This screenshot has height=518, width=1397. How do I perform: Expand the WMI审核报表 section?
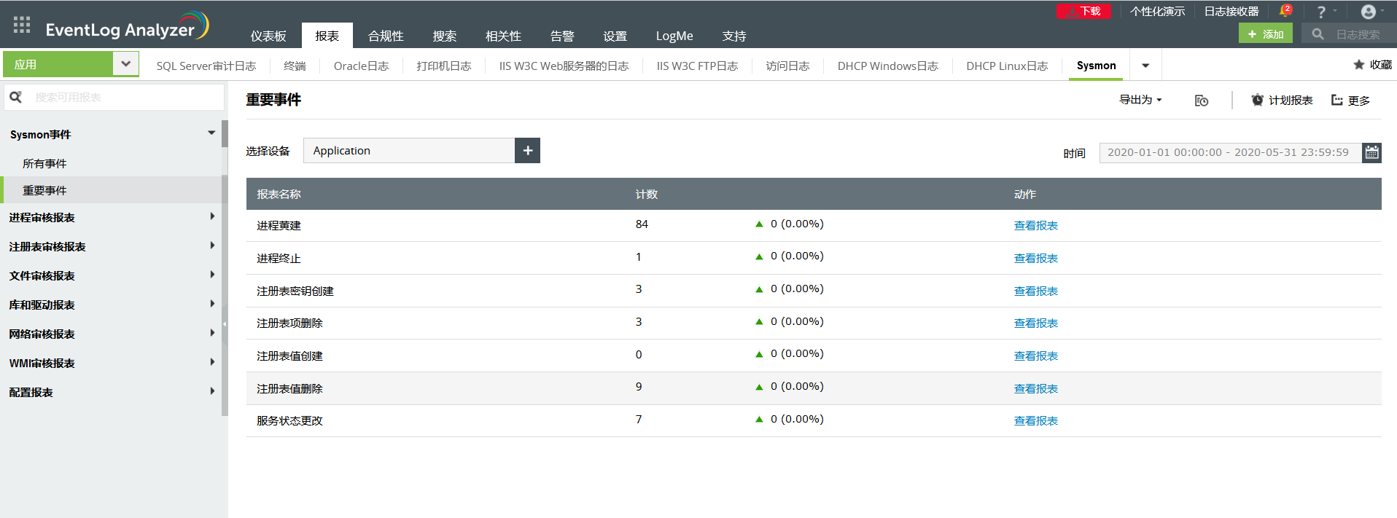[212, 362]
